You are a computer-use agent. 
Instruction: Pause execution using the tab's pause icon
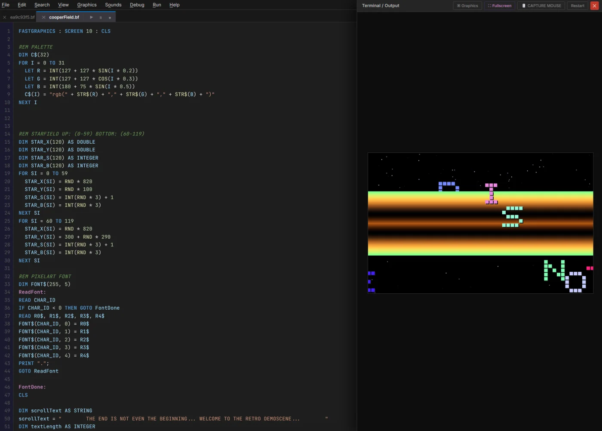101,17
